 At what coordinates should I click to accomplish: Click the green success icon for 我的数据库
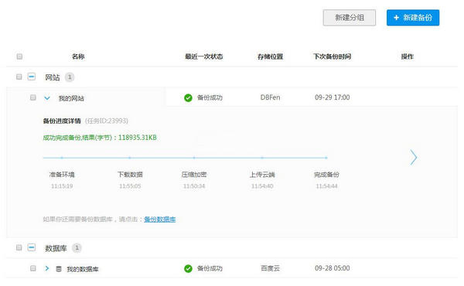[188, 268]
